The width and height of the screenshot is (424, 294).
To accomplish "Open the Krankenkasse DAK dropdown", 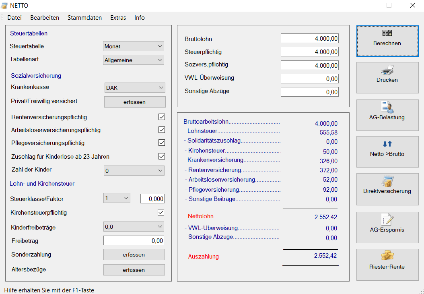I will click(135, 87).
